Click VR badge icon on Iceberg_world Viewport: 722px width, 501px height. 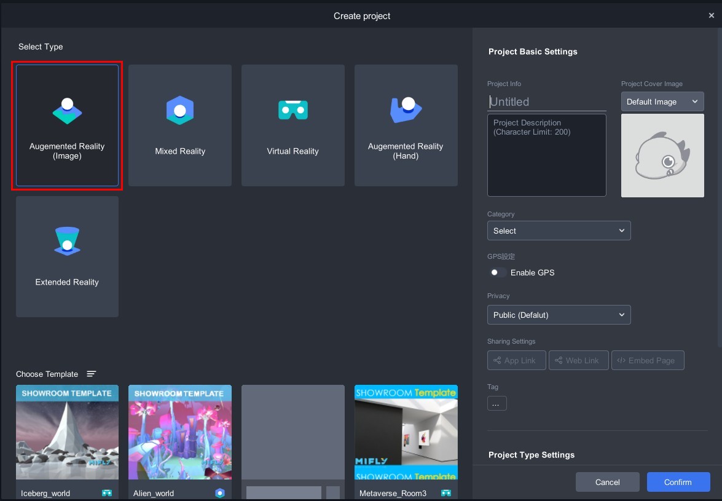(107, 493)
